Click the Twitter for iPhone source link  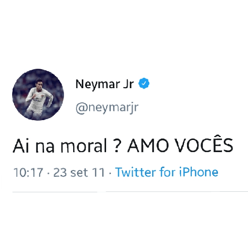click(x=167, y=172)
